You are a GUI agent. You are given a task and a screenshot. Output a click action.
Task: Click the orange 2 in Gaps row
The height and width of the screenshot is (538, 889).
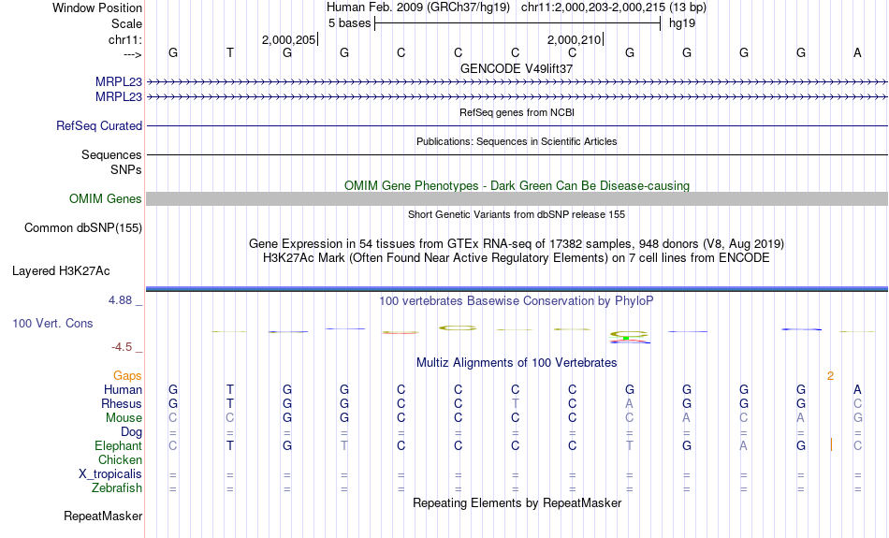[x=831, y=376]
